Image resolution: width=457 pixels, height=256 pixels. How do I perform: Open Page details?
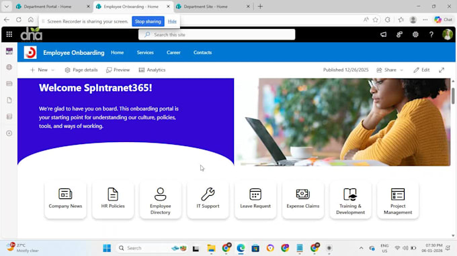[81, 70]
